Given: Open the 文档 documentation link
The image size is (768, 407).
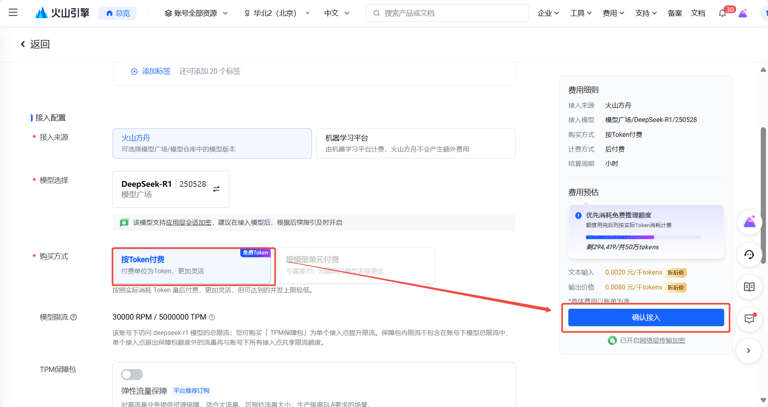Looking at the screenshot, I should click(698, 13).
